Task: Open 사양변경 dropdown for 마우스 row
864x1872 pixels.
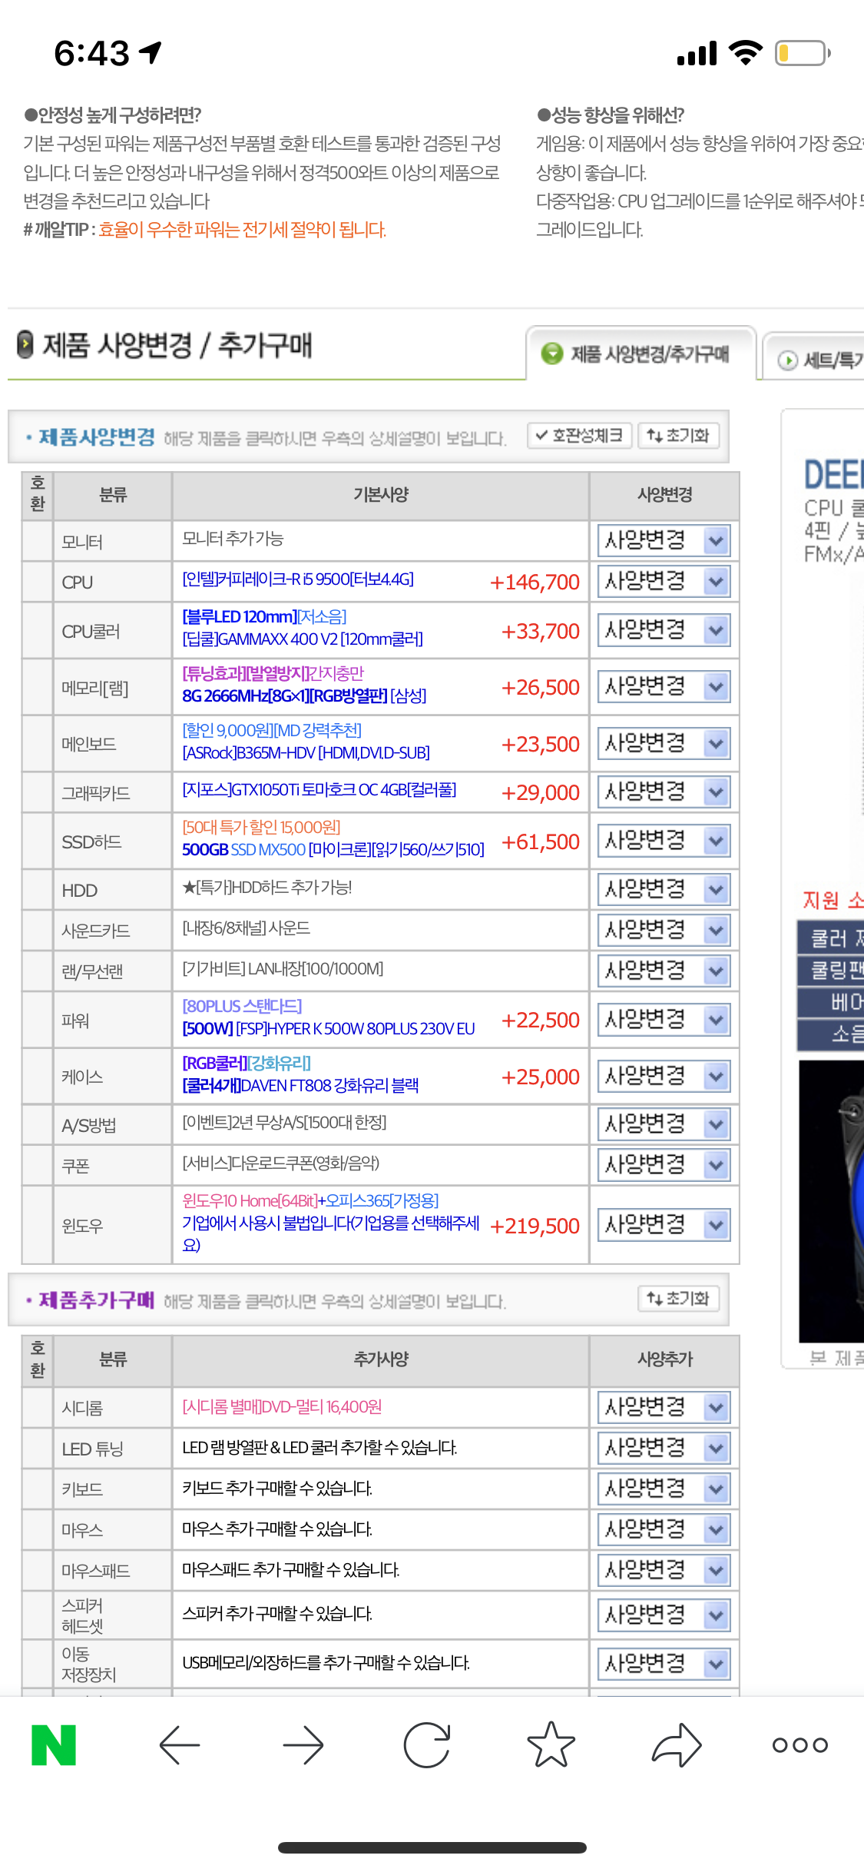Action: tap(664, 1529)
